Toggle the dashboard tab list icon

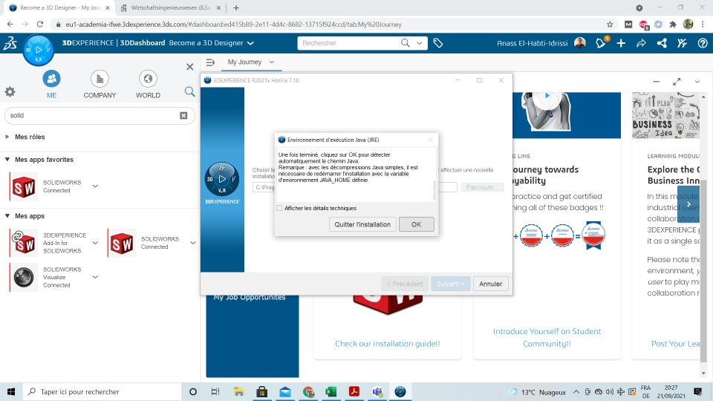point(210,62)
